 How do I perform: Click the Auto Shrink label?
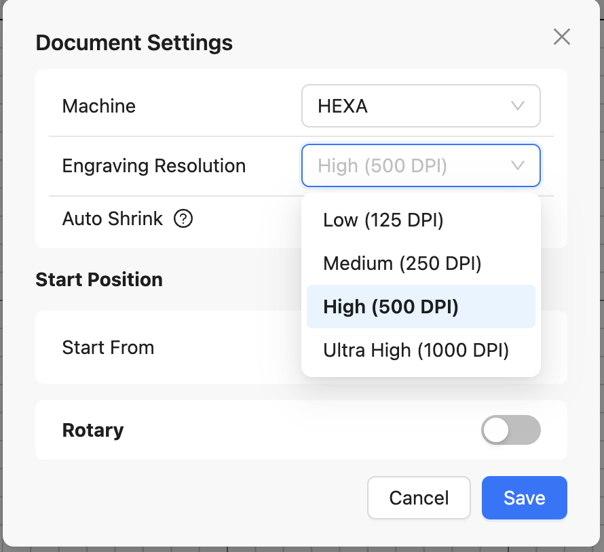[x=113, y=218]
